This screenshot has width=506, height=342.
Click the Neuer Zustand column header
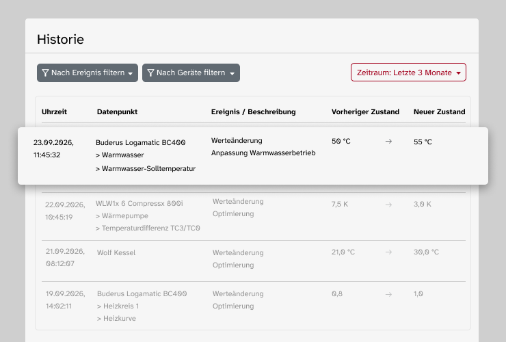point(440,111)
